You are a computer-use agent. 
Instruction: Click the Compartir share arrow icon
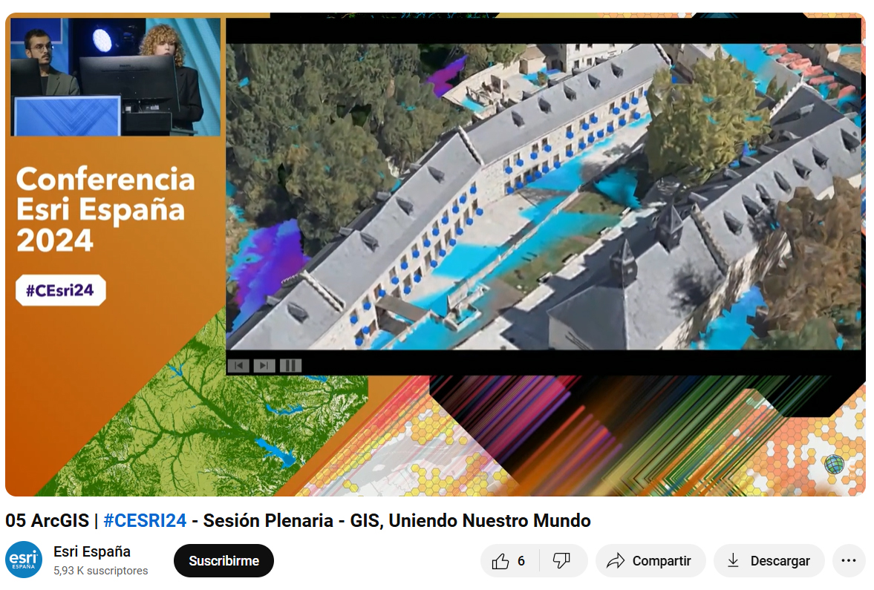click(616, 561)
